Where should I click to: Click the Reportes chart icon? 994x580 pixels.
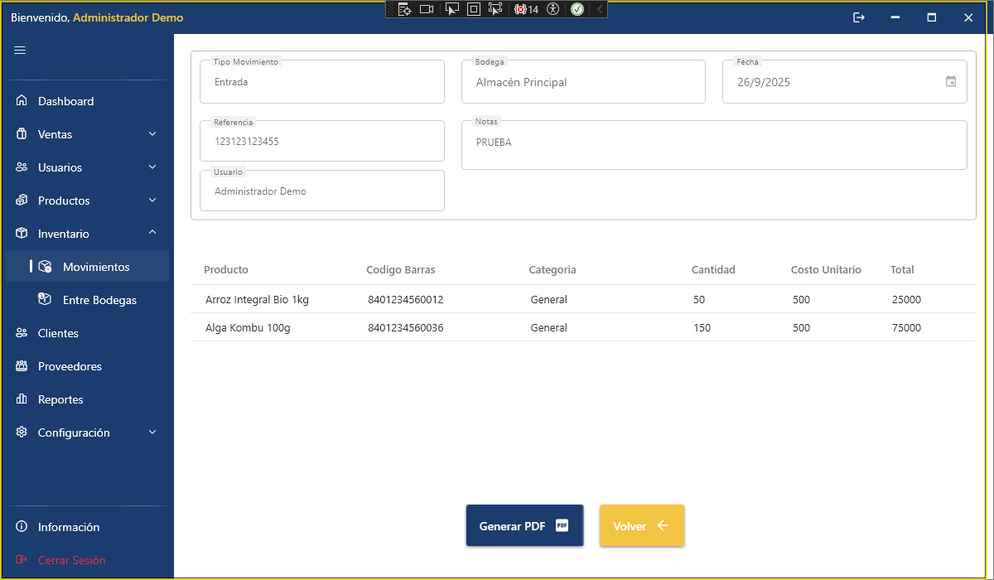click(x=22, y=399)
